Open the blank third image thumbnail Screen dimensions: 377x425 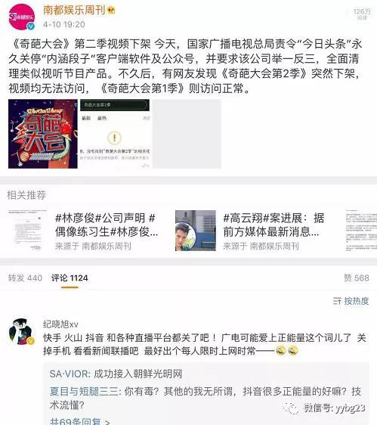[x=187, y=134]
